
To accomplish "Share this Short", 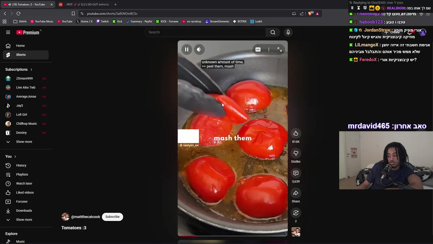I will click(x=296, y=193).
